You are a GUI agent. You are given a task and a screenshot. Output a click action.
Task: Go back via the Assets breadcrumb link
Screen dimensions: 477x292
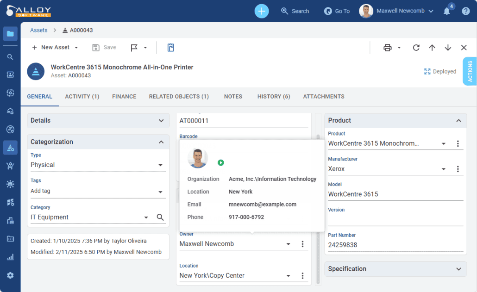point(38,30)
